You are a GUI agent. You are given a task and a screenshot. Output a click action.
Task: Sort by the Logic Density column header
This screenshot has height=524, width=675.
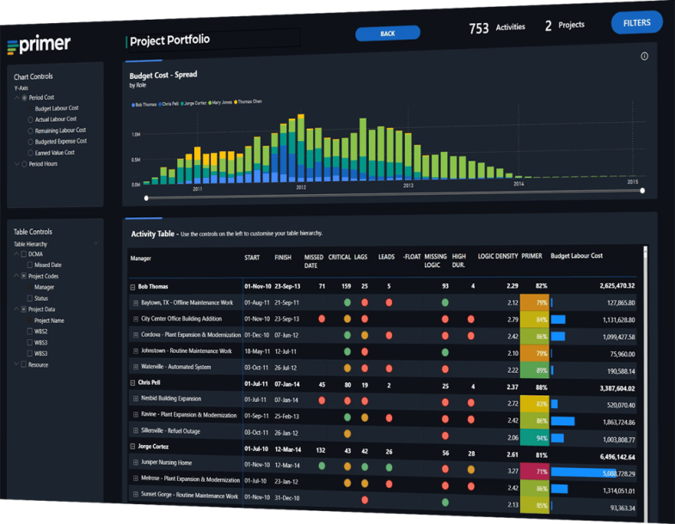498,257
